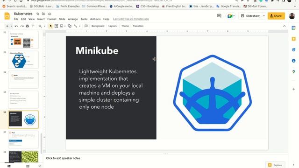Screen dimensions: 299x168
Task: Open the Edit menu
Action: click(23, 19)
